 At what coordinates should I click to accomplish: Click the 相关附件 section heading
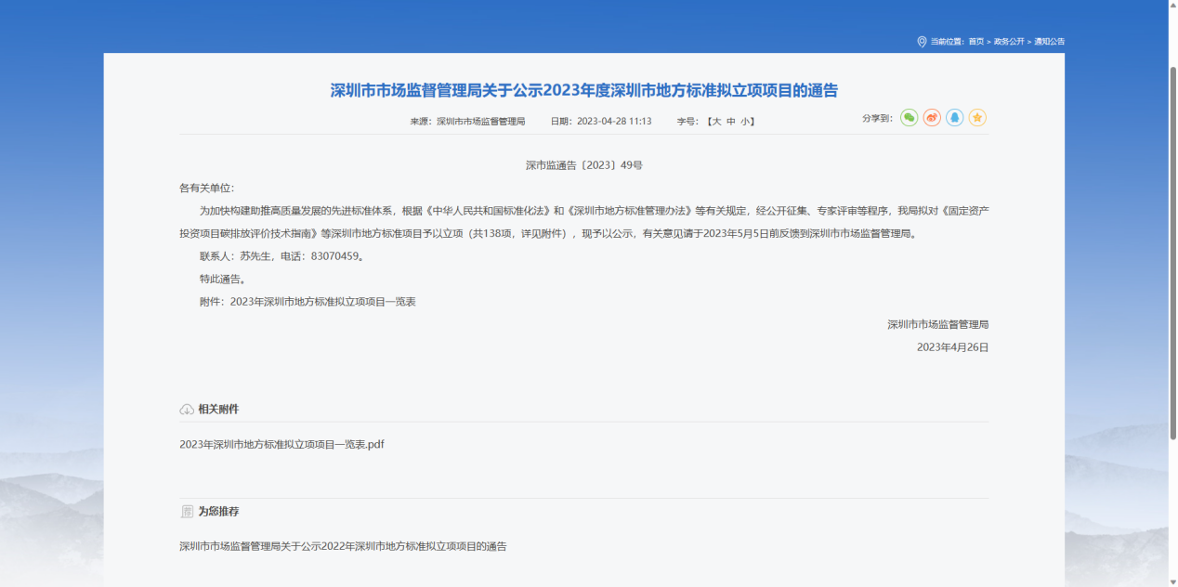click(218, 410)
